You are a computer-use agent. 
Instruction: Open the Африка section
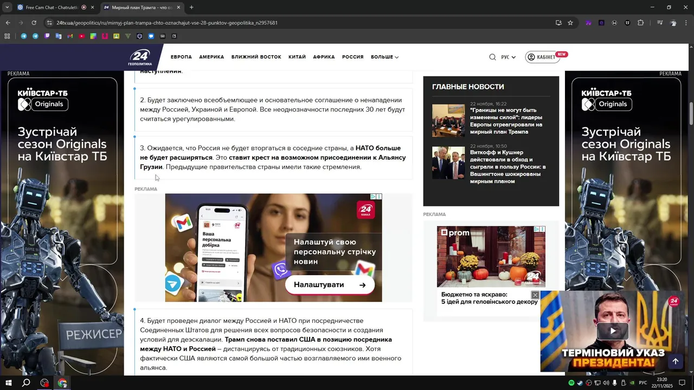324,57
